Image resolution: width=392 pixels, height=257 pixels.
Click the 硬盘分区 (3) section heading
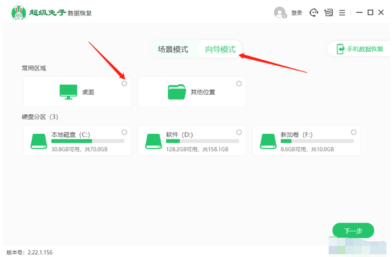point(40,117)
